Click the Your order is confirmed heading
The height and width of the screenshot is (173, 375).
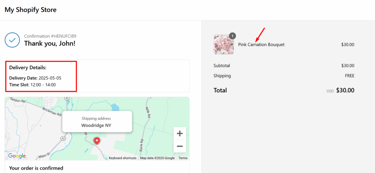(x=36, y=168)
